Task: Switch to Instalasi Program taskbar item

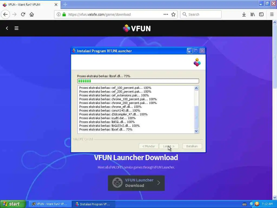Action: point(94,204)
